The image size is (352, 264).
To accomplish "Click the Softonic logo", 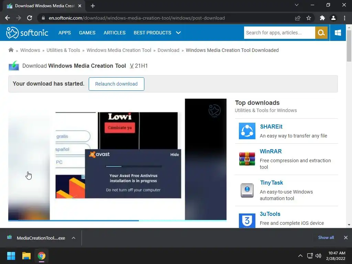I will pyautogui.click(x=27, y=33).
